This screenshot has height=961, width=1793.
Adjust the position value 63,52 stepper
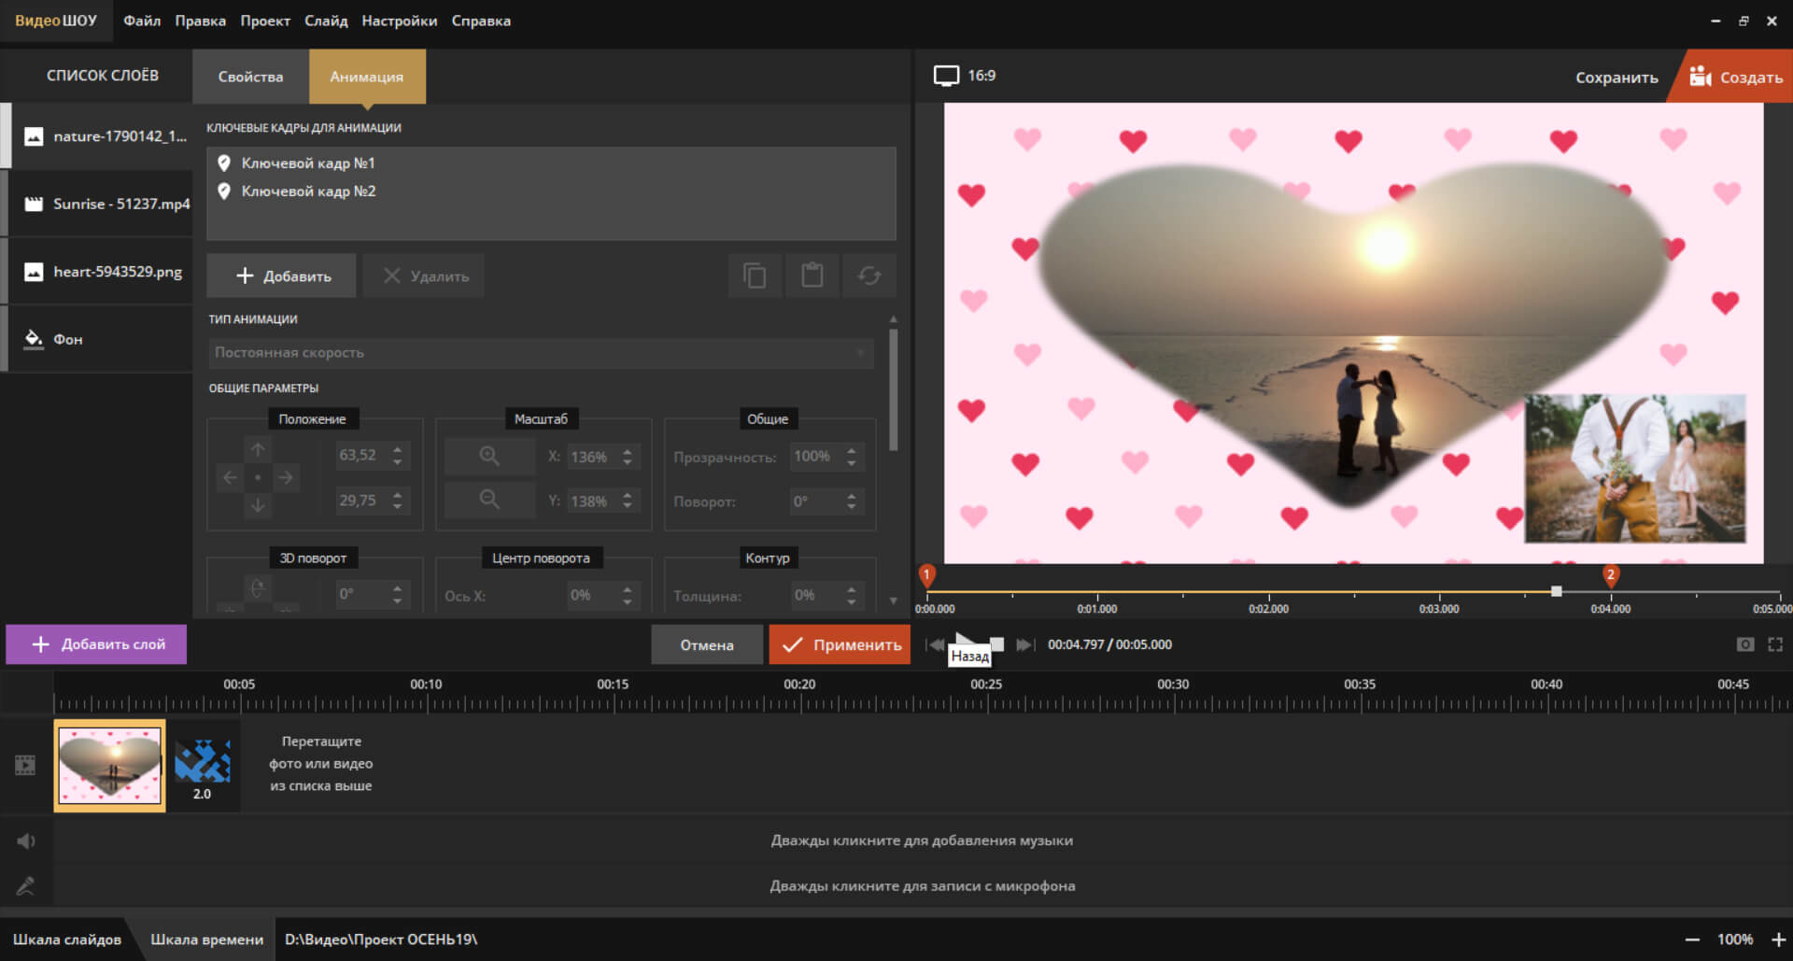click(398, 456)
